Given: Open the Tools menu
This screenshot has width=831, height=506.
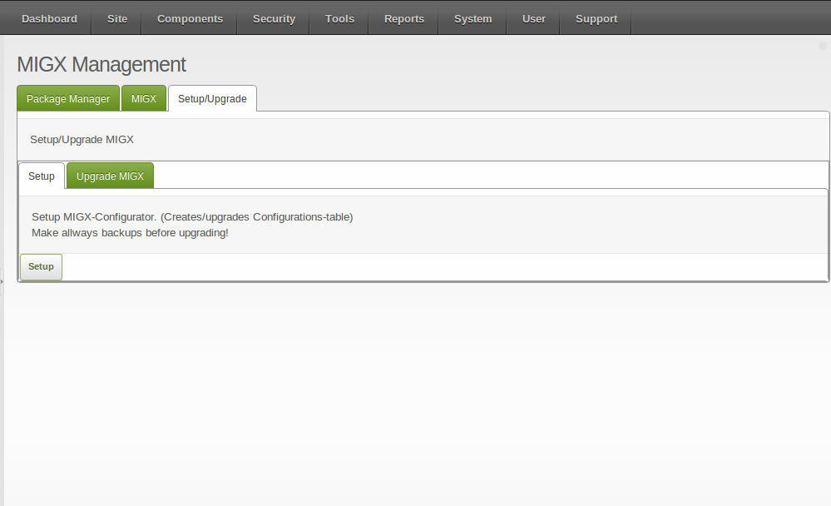Looking at the screenshot, I should pyautogui.click(x=339, y=19).
